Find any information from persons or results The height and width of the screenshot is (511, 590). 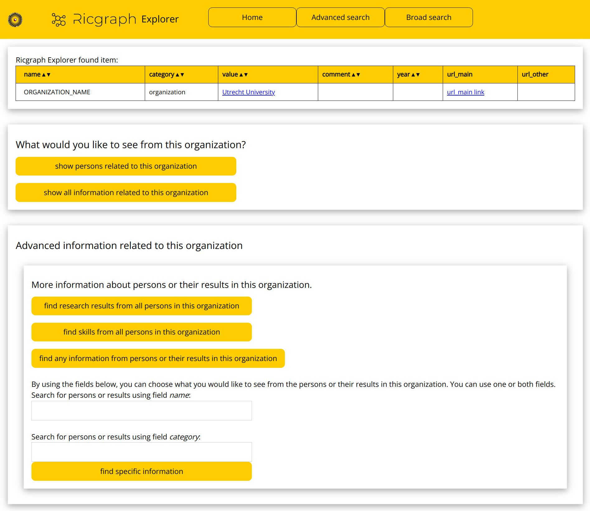[x=158, y=359]
